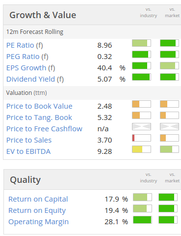This screenshot has height=236, width=181.
Task: Open the PE Ratio (f) metric link
Action: (x=25, y=45)
